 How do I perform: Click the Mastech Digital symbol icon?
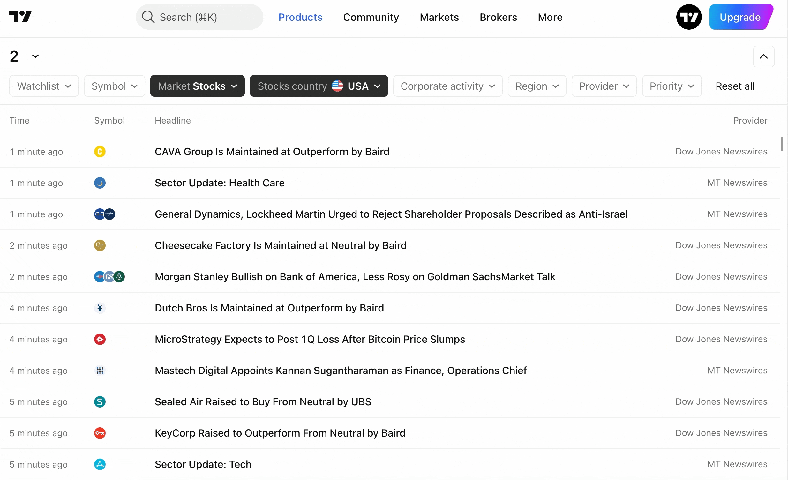pos(100,370)
